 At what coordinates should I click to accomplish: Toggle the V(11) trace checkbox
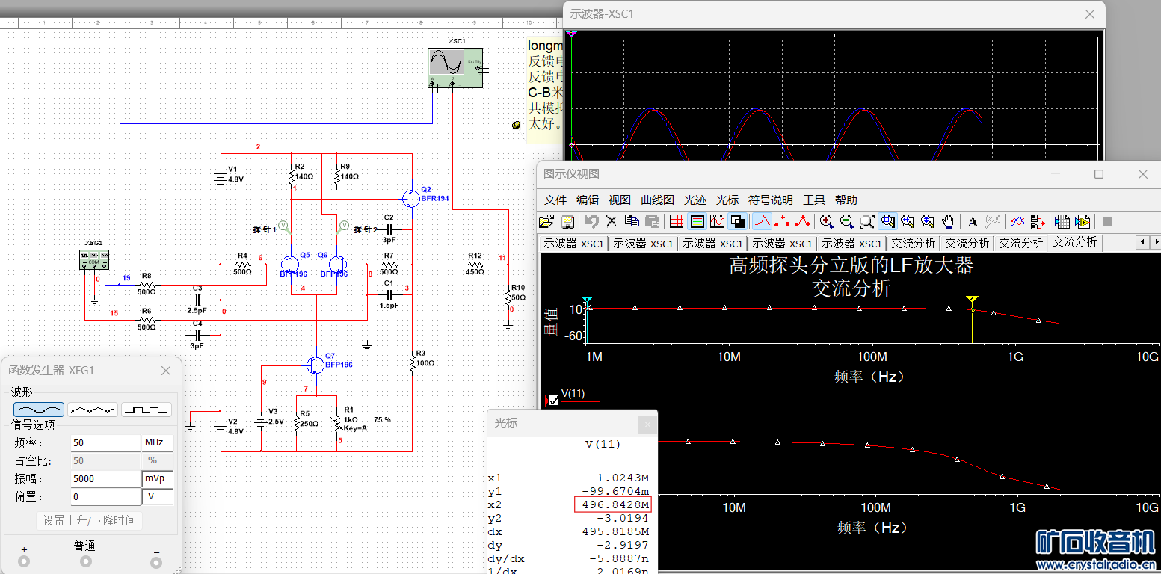tap(554, 401)
